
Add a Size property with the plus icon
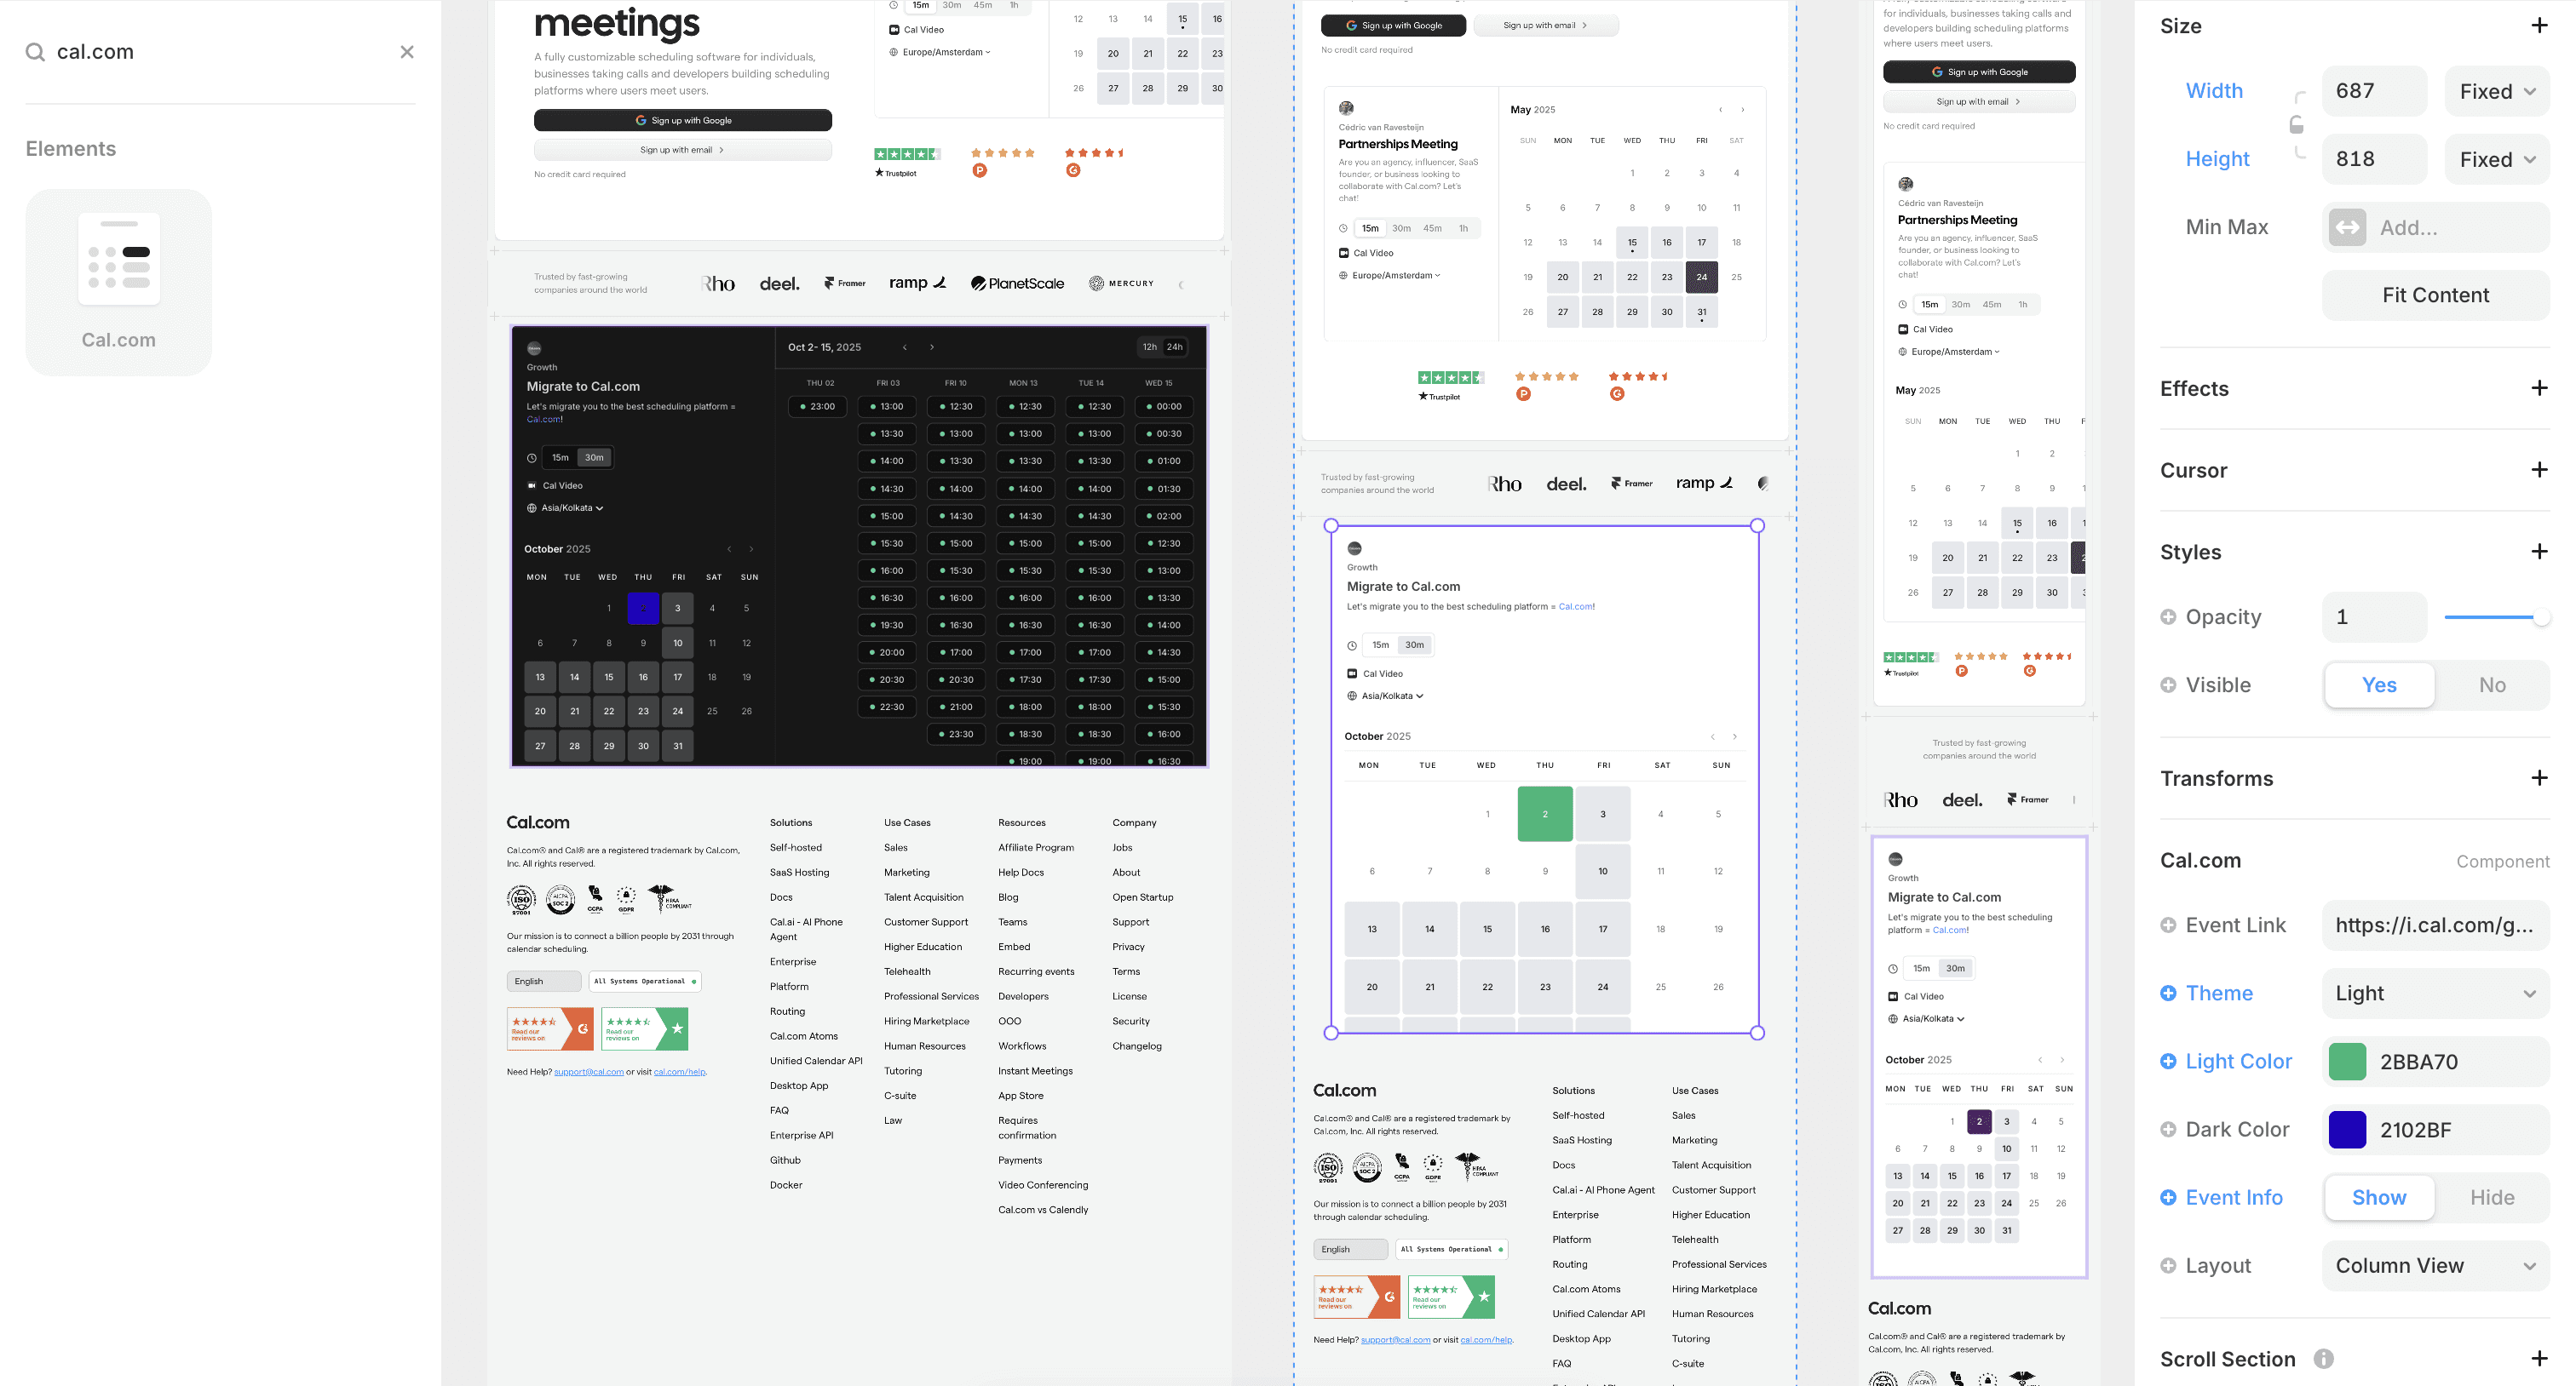[x=2539, y=26]
